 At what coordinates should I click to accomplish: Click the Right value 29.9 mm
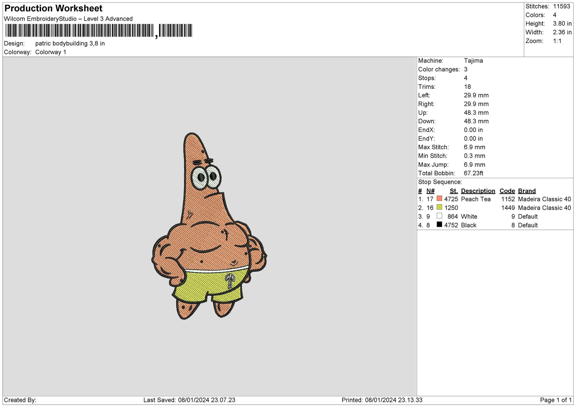[476, 104]
